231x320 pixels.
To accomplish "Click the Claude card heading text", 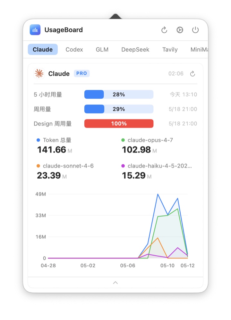I will tap(59, 74).
